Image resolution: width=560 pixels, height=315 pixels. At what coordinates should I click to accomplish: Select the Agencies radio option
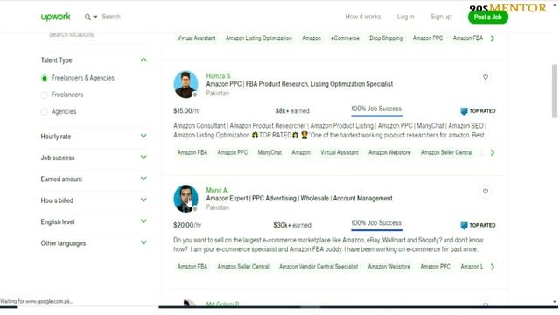[45, 112]
